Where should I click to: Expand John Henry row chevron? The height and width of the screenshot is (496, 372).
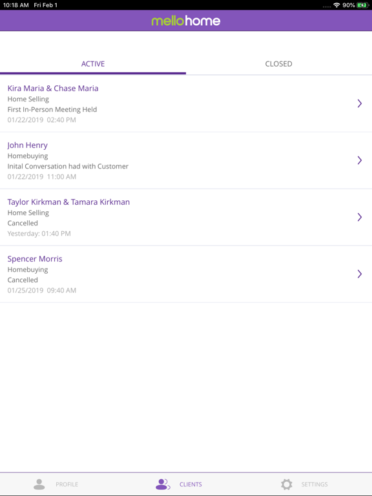[360, 160]
